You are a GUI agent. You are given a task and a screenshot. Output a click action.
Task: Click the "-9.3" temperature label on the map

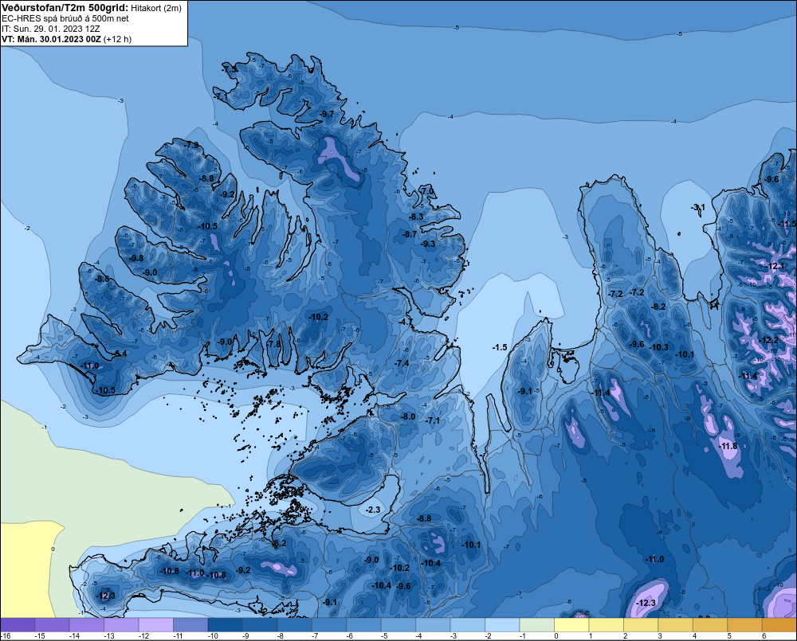click(429, 244)
